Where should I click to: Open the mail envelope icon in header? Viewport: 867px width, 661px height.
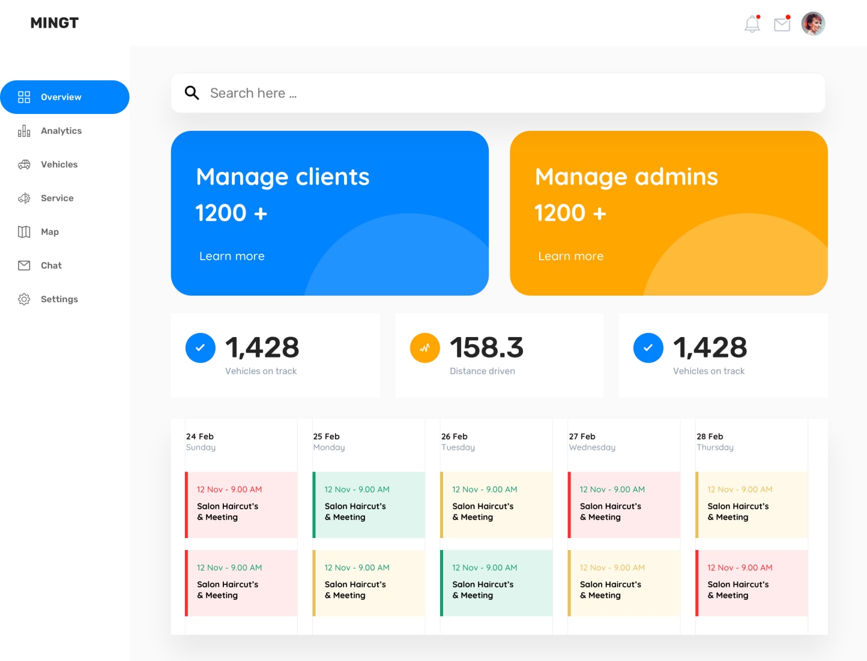click(782, 24)
